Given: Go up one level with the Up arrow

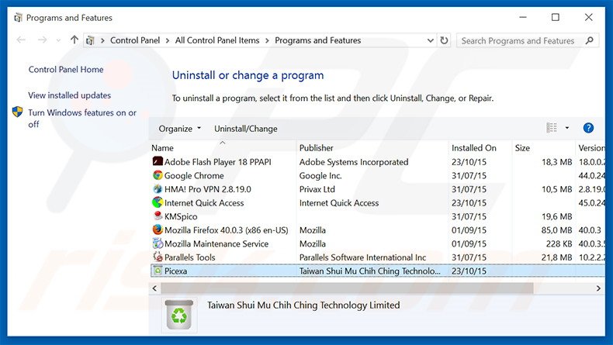Looking at the screenshot, I should [74, 40].
